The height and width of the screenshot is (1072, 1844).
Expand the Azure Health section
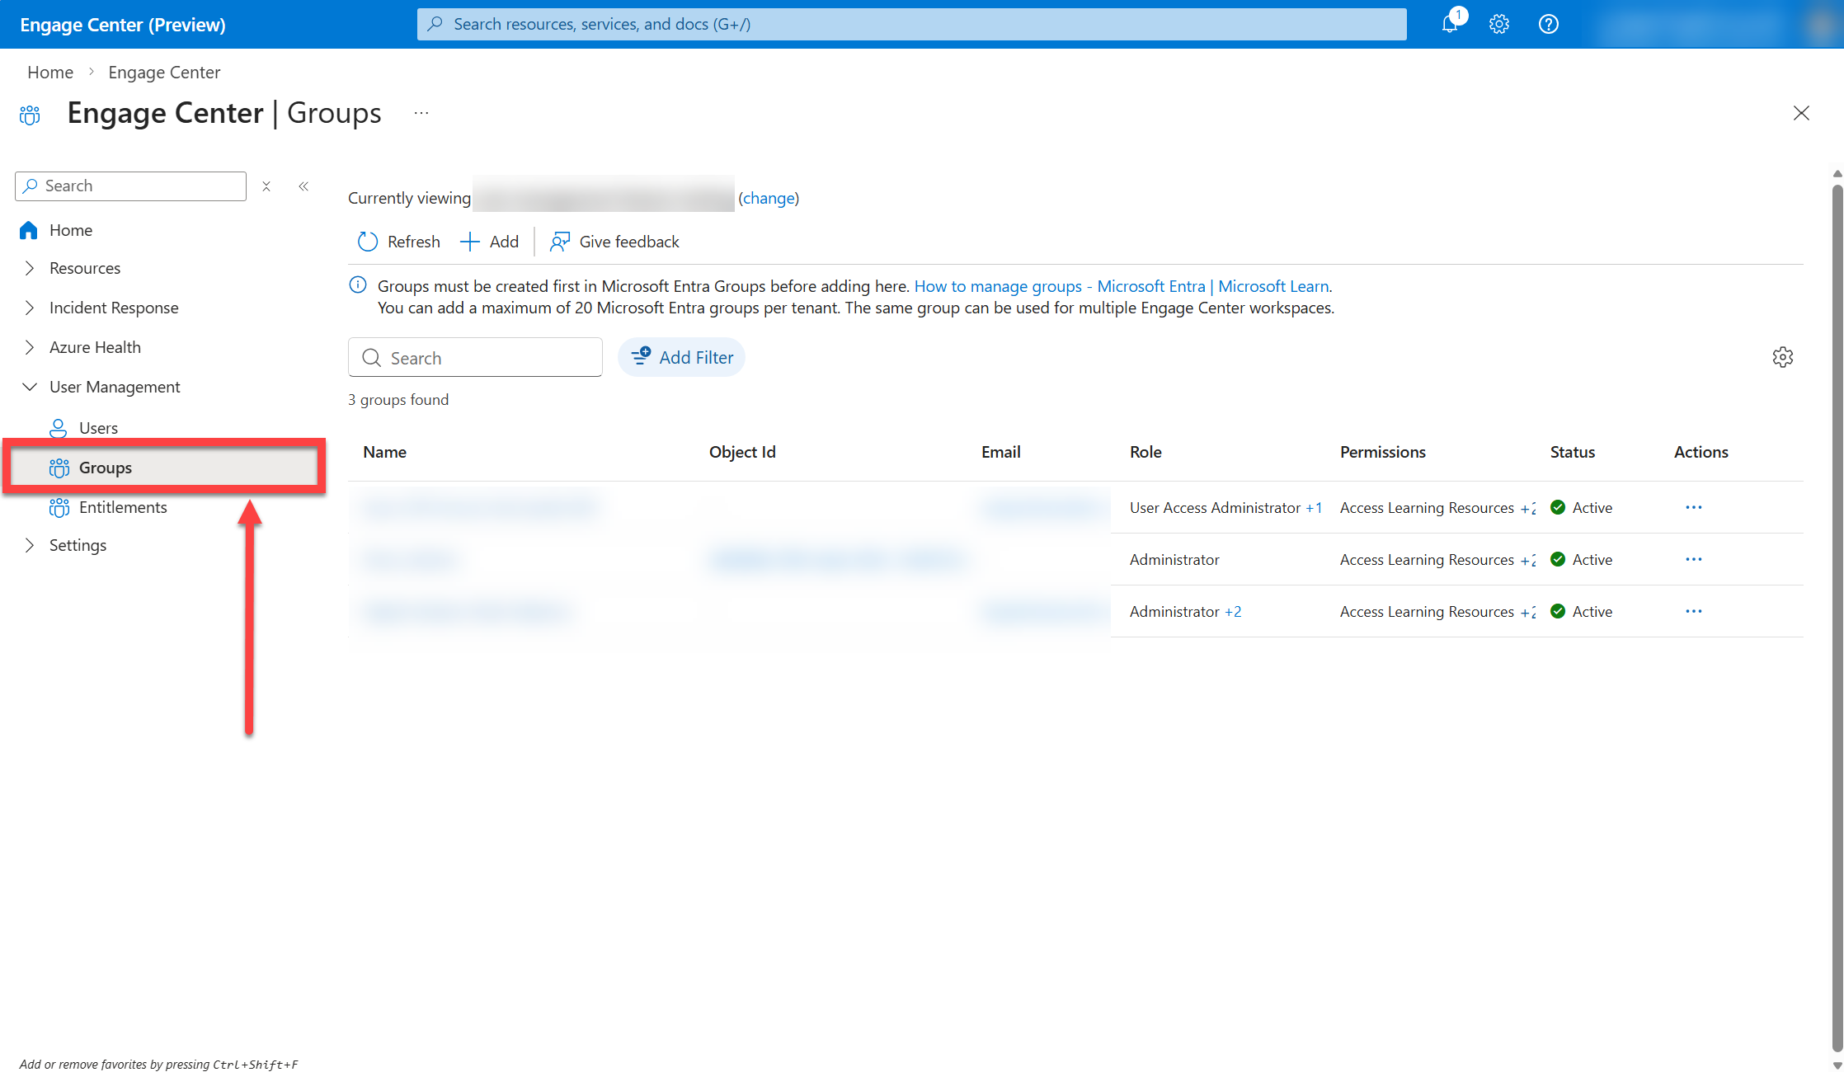pyautogui.click(x=30, y=347)
